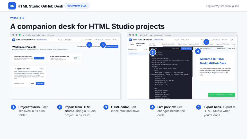The height and width of the screenshot is (139, 247).
Task: Click the 4 files badge on Nightshade Tattoo
Action: point(42,69)
